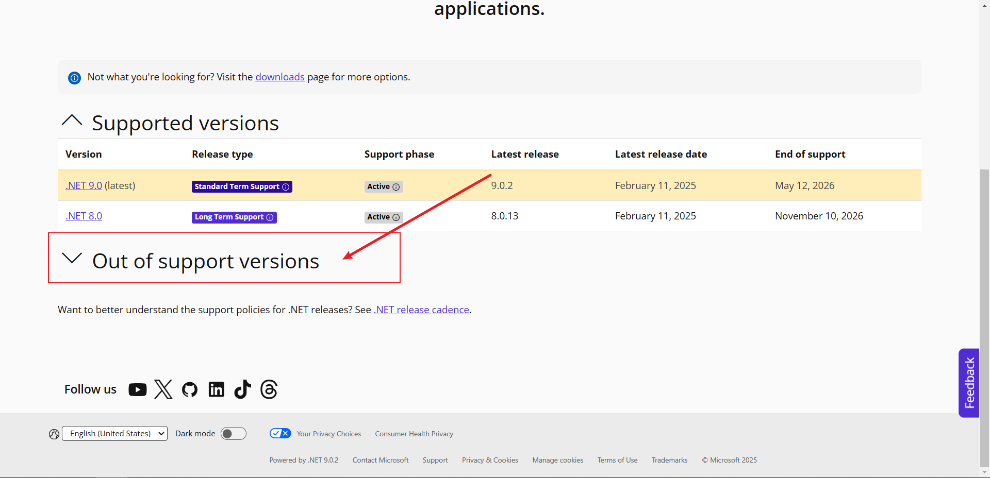The width and height of the screenshot is (990, 478).
Task: Toggle the Dark mode switch
Action: [234, 434]
